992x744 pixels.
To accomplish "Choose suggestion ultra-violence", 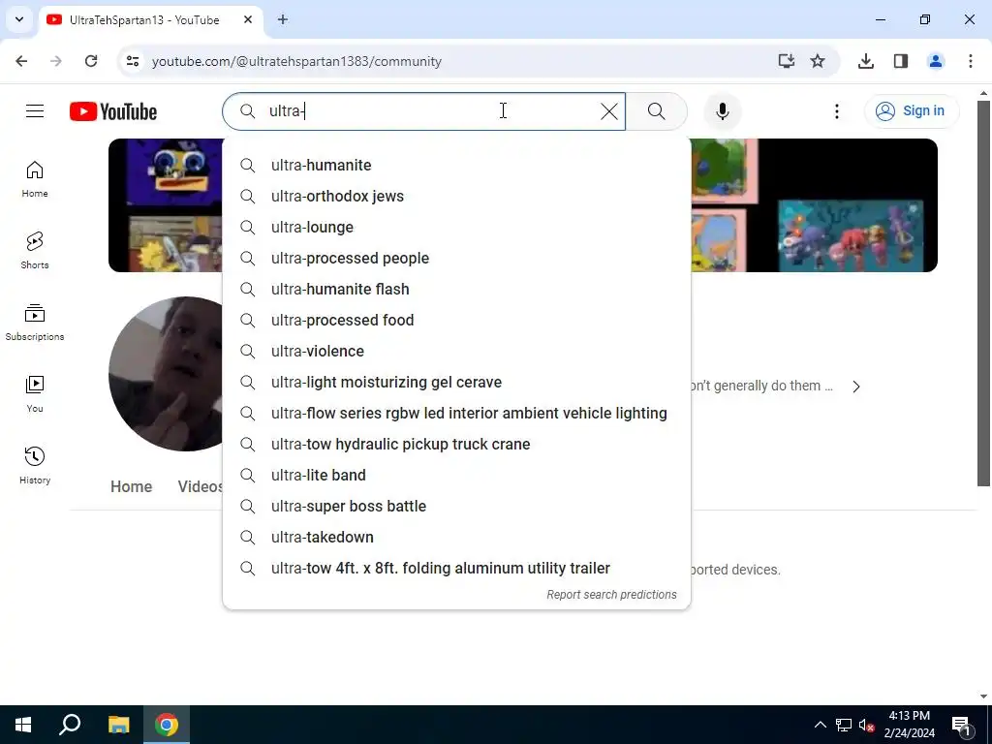I will 457,351.
